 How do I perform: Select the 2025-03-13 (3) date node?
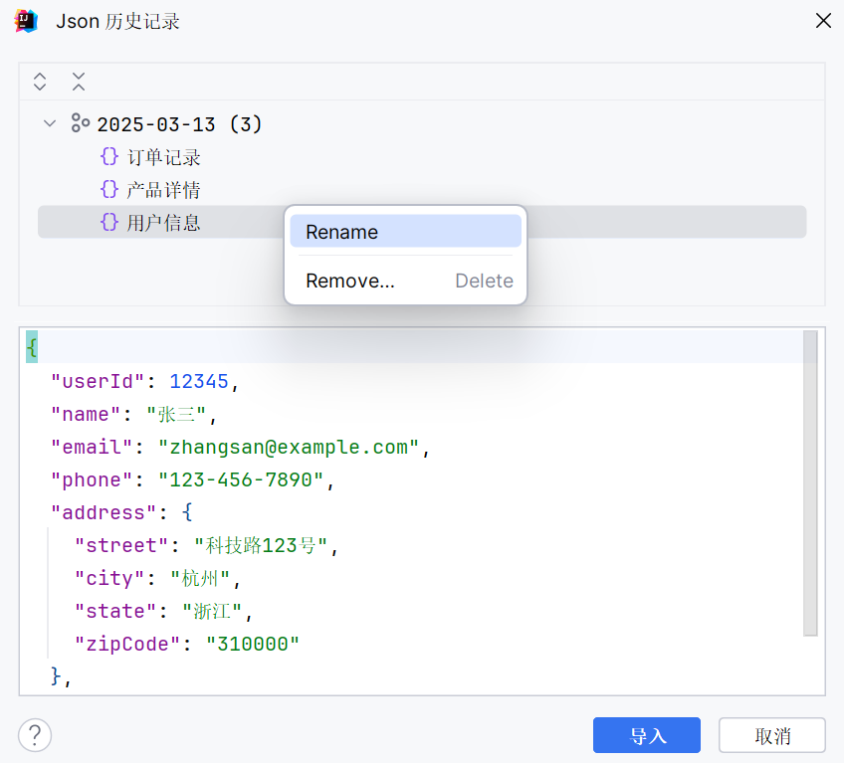click(179, 124)
